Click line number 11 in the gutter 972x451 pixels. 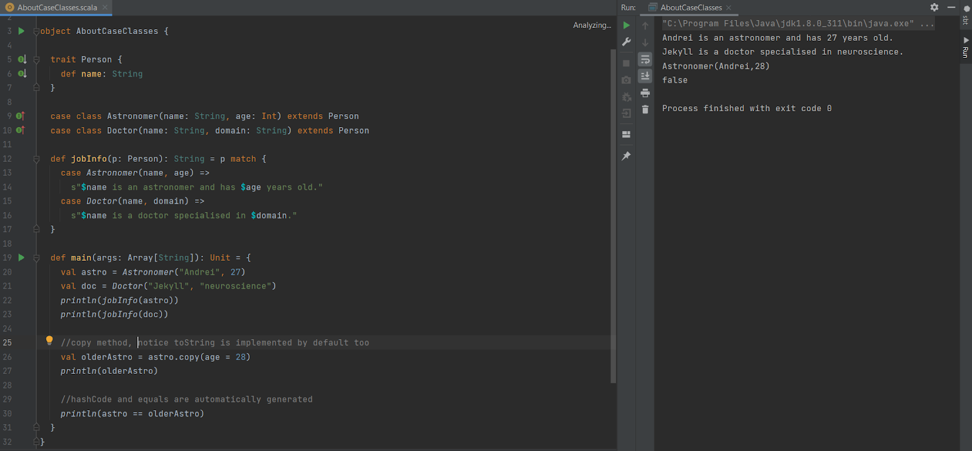tap(7, 144)
